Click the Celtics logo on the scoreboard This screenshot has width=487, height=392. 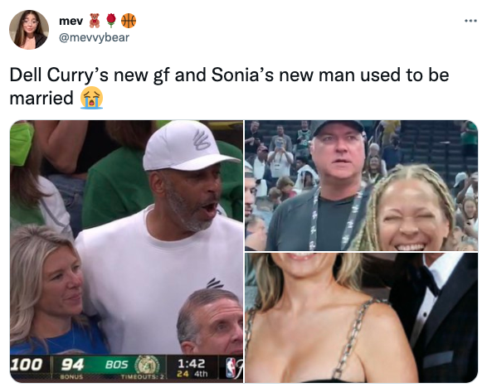[x=149, y=365]
